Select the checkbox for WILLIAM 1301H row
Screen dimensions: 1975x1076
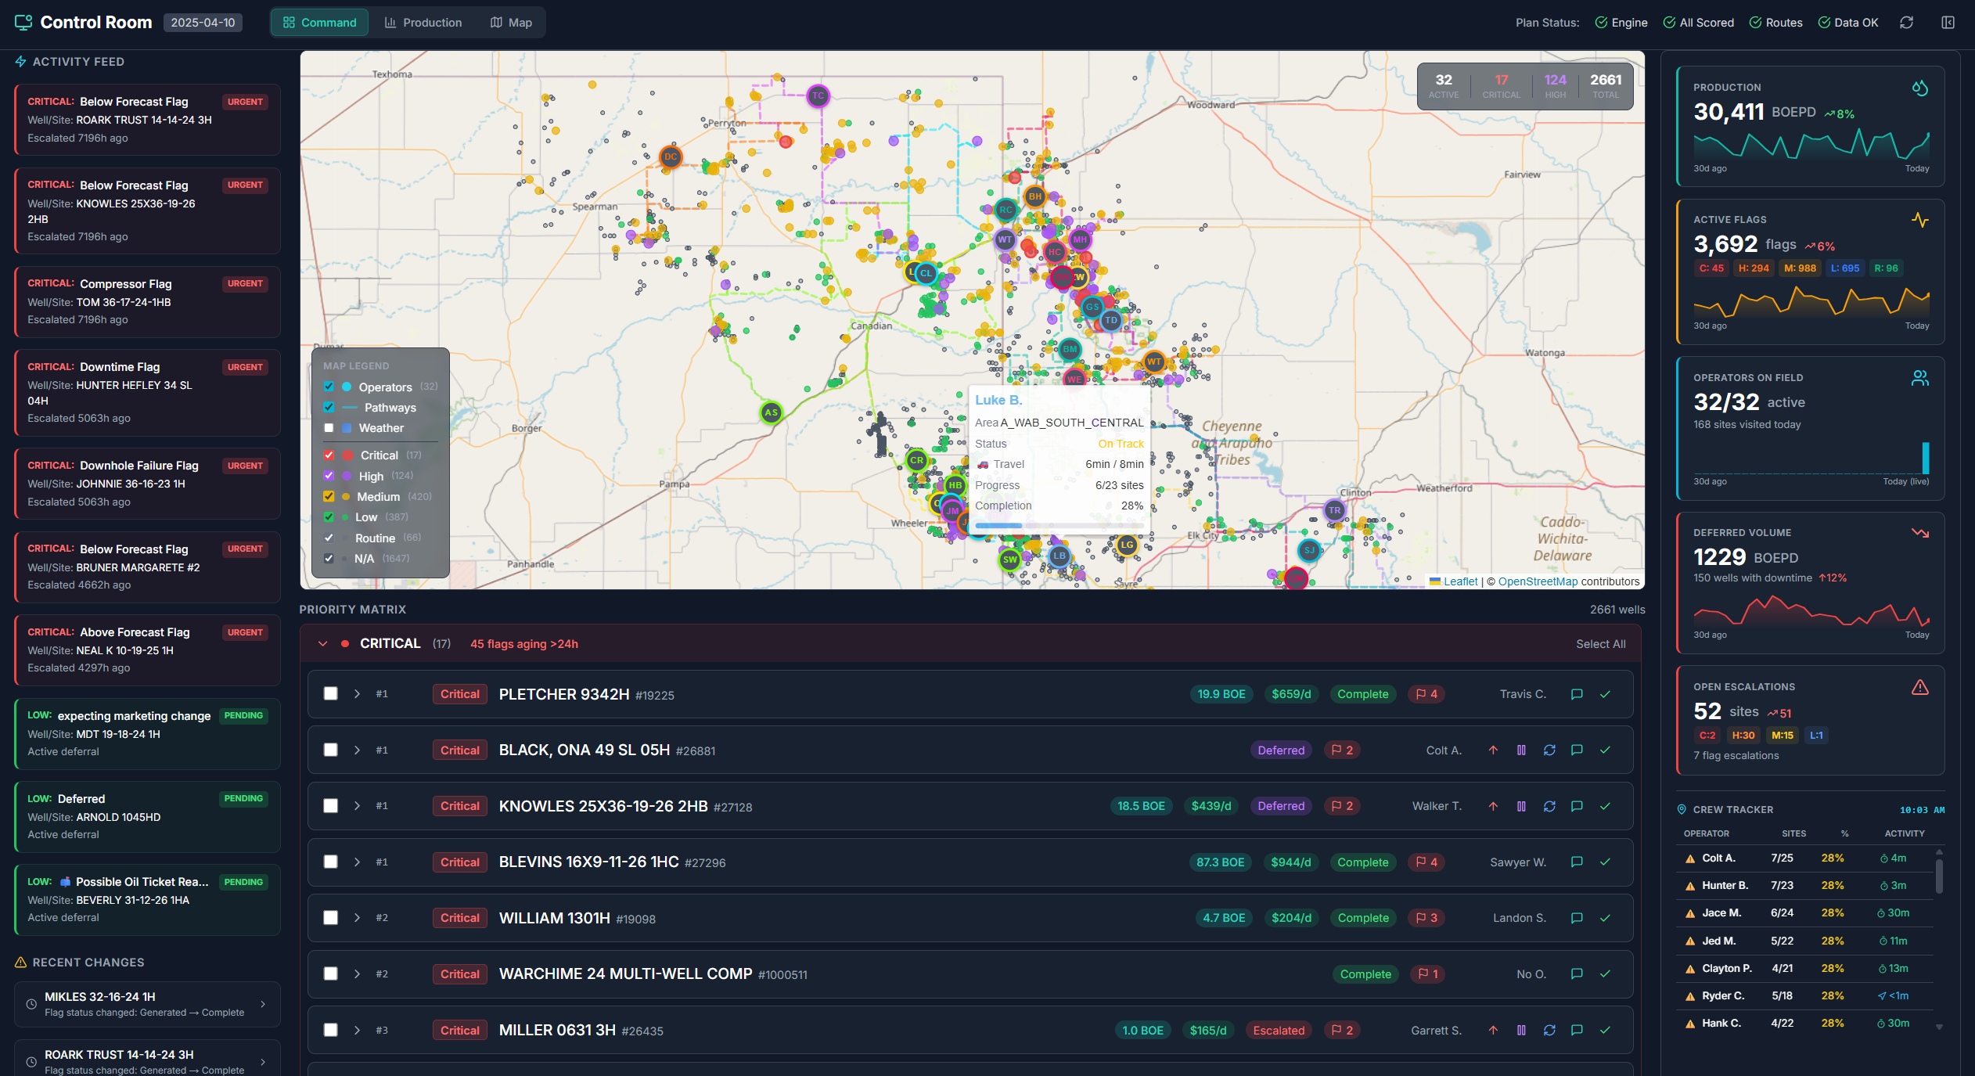330,917
